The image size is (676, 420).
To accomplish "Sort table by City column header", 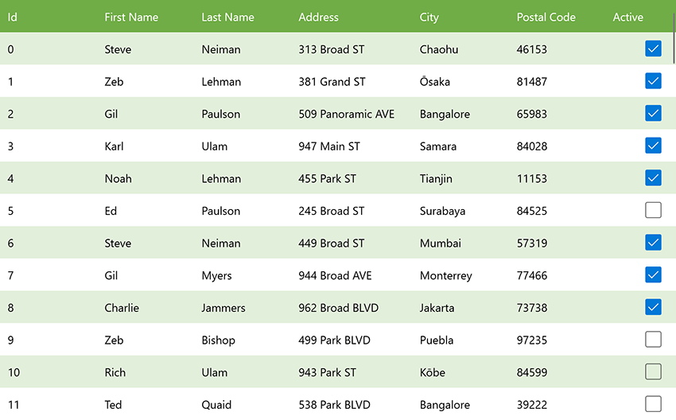I will (429, 17).
